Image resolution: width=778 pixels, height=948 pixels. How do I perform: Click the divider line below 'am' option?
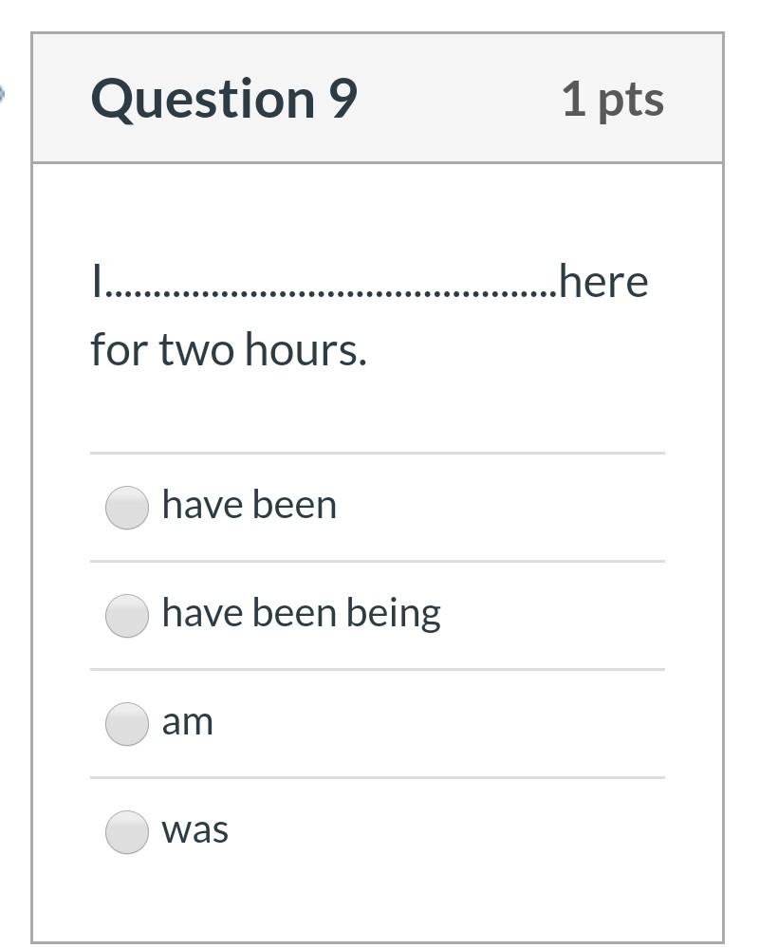(x=378, y=778)
